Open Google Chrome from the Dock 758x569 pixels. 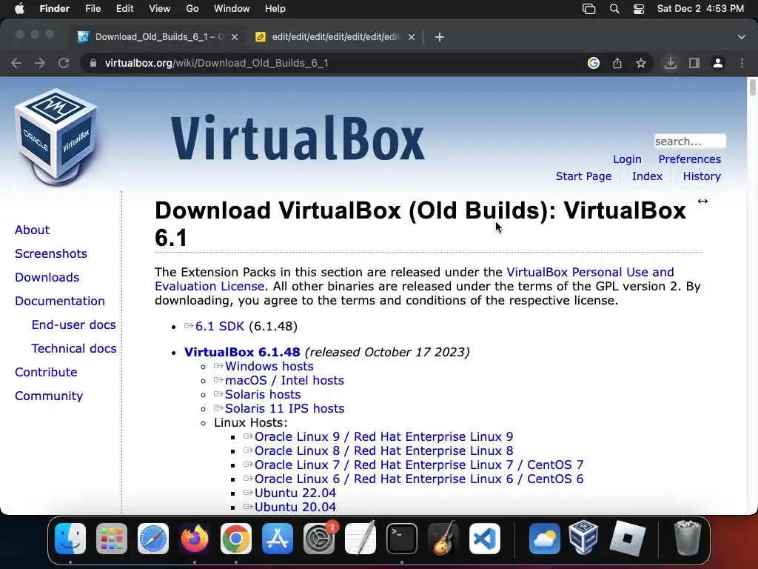(x=236, y=539)
